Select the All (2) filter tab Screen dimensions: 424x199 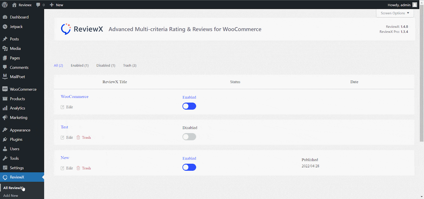(x=58, y=65)
